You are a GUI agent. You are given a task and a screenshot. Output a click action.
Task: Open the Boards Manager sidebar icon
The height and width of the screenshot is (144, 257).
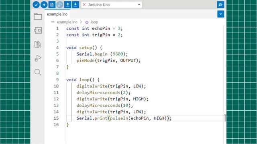pyautogui.click(x=38, y=30)
